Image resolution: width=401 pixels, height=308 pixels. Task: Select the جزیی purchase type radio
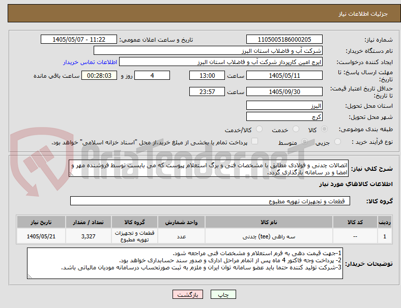pos(337,142)
